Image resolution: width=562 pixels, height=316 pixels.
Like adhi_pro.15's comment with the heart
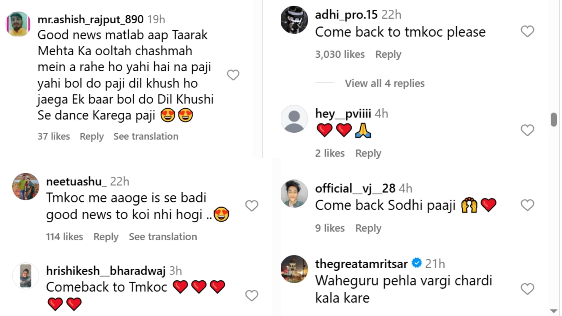pyautogui.click(x=527, y=31)
